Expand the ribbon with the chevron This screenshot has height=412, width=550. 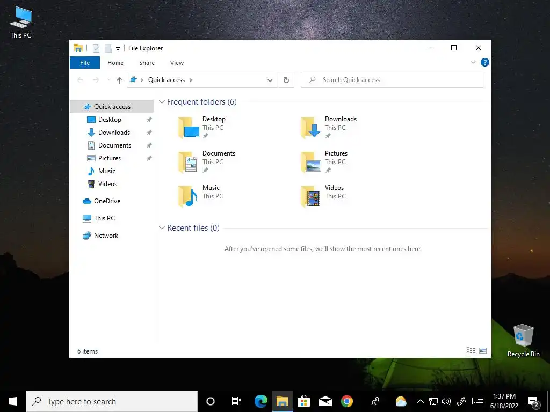(473, 62)
